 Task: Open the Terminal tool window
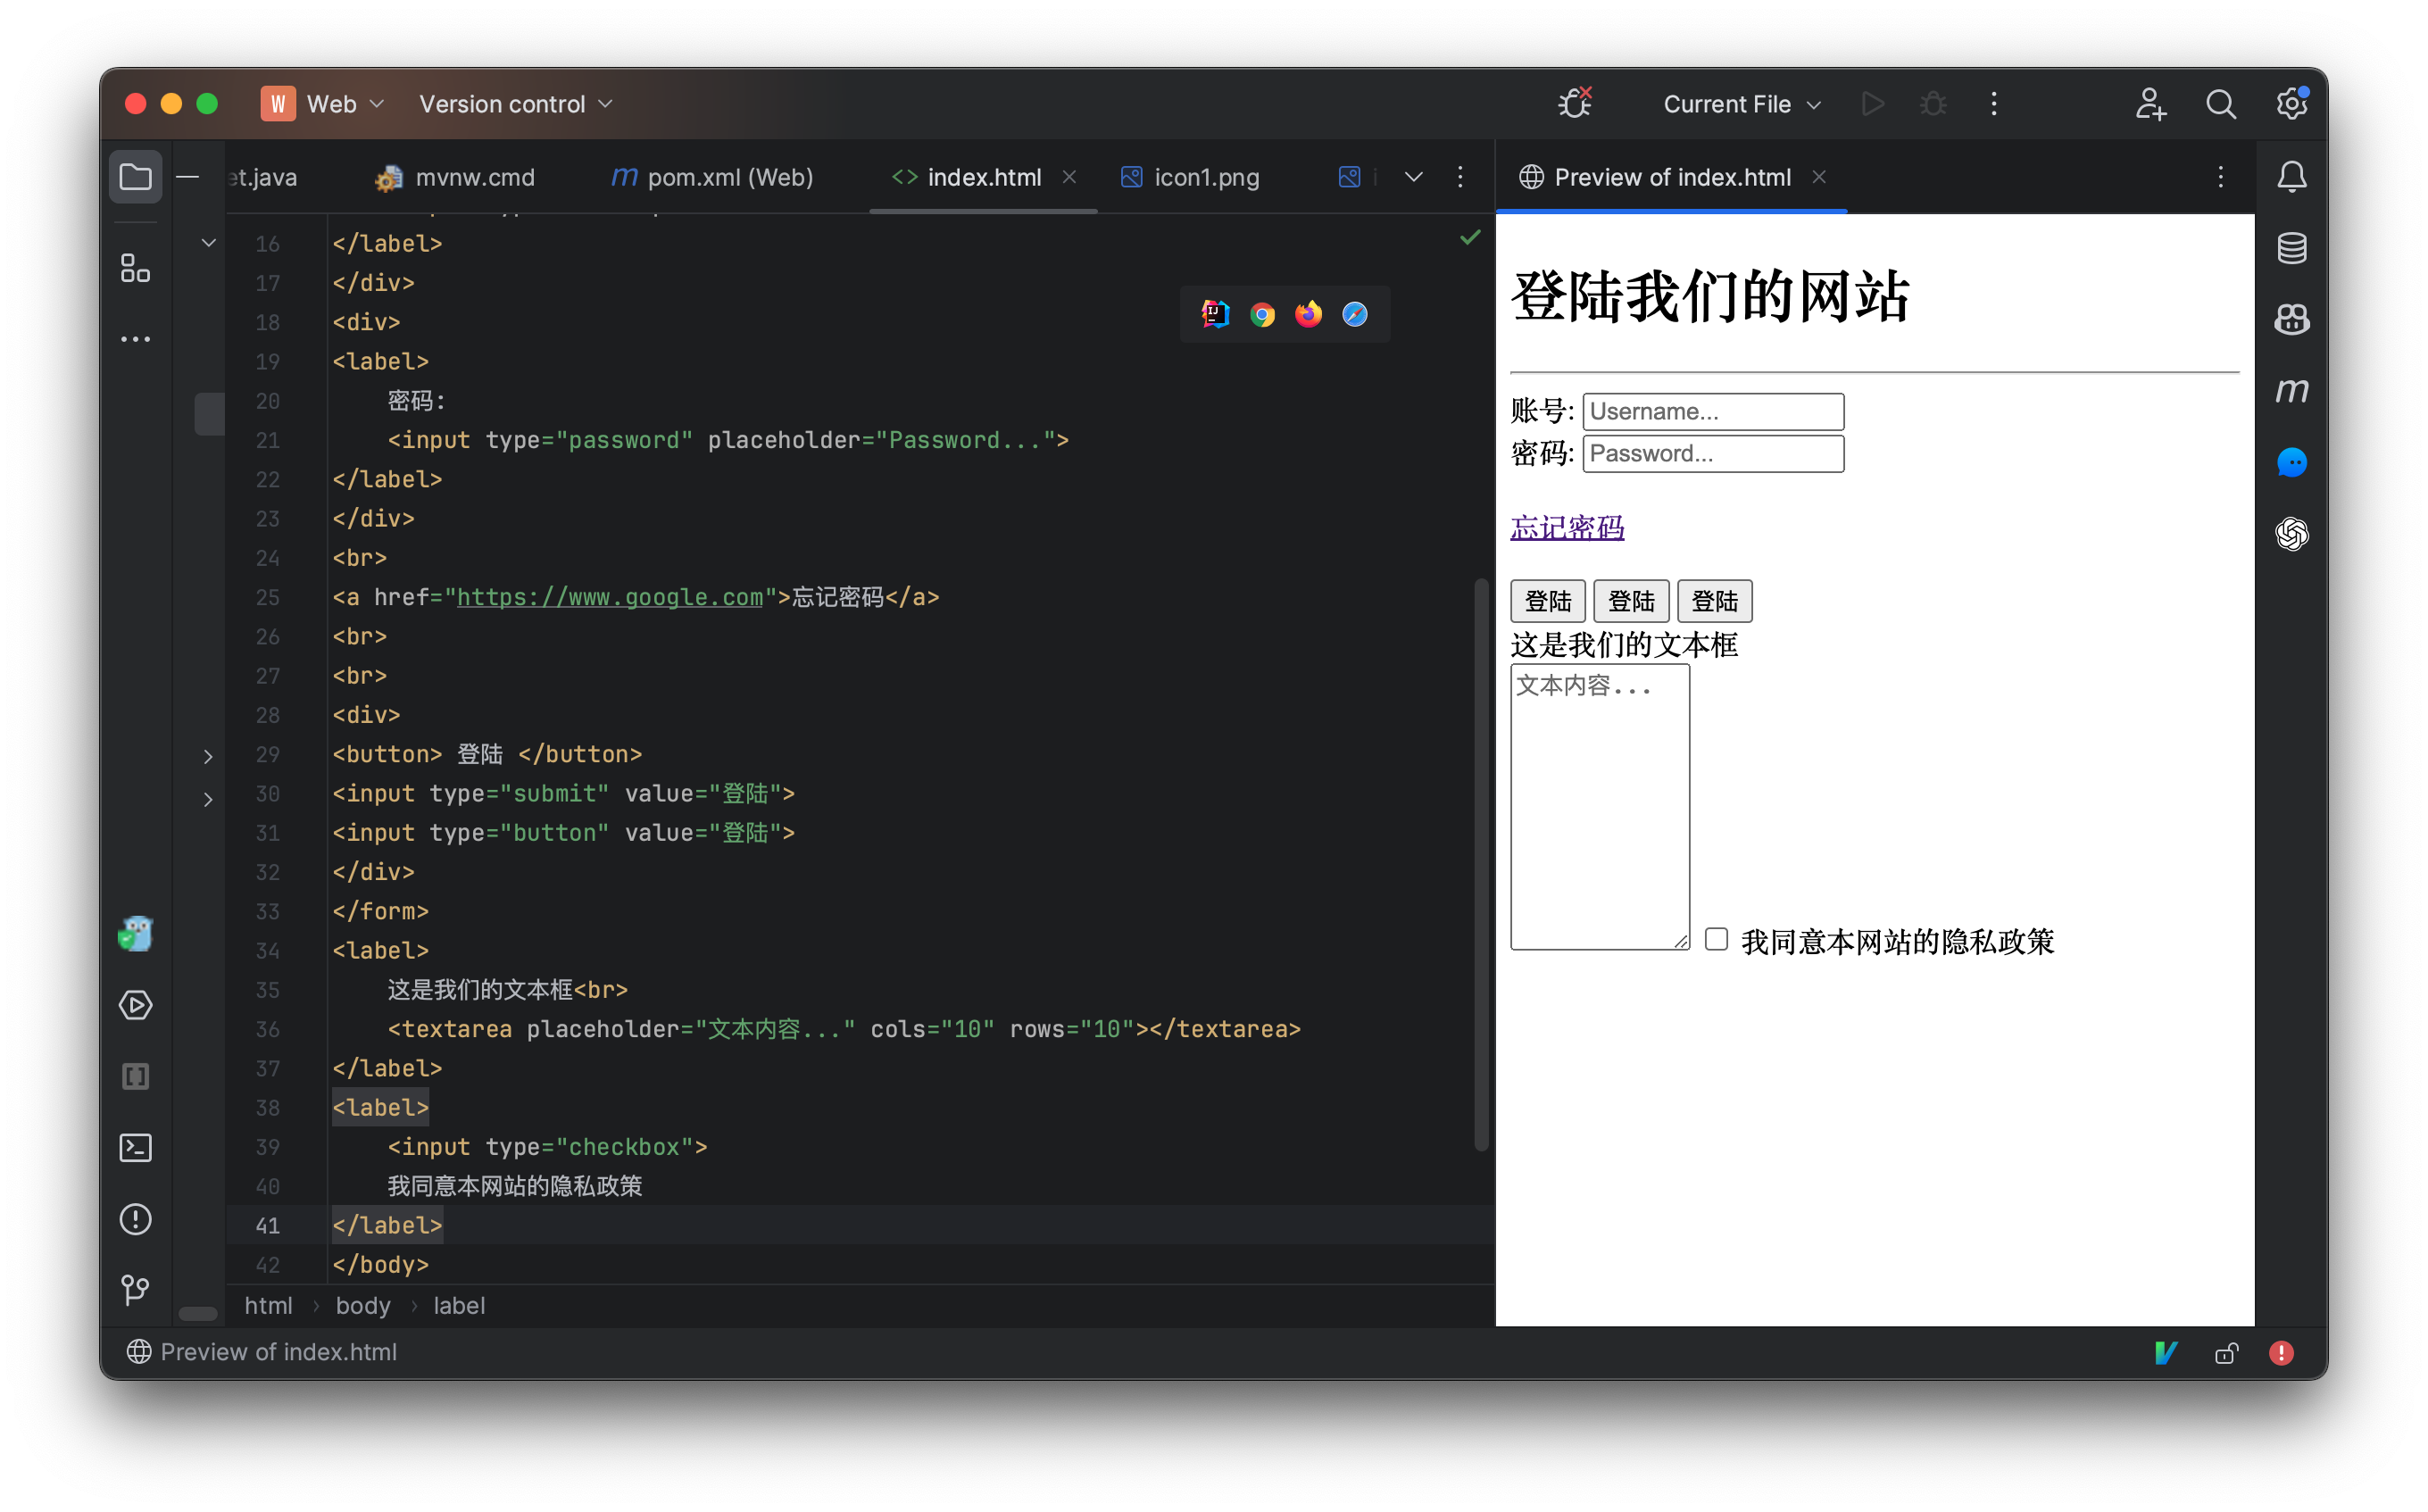[135, 1148]
